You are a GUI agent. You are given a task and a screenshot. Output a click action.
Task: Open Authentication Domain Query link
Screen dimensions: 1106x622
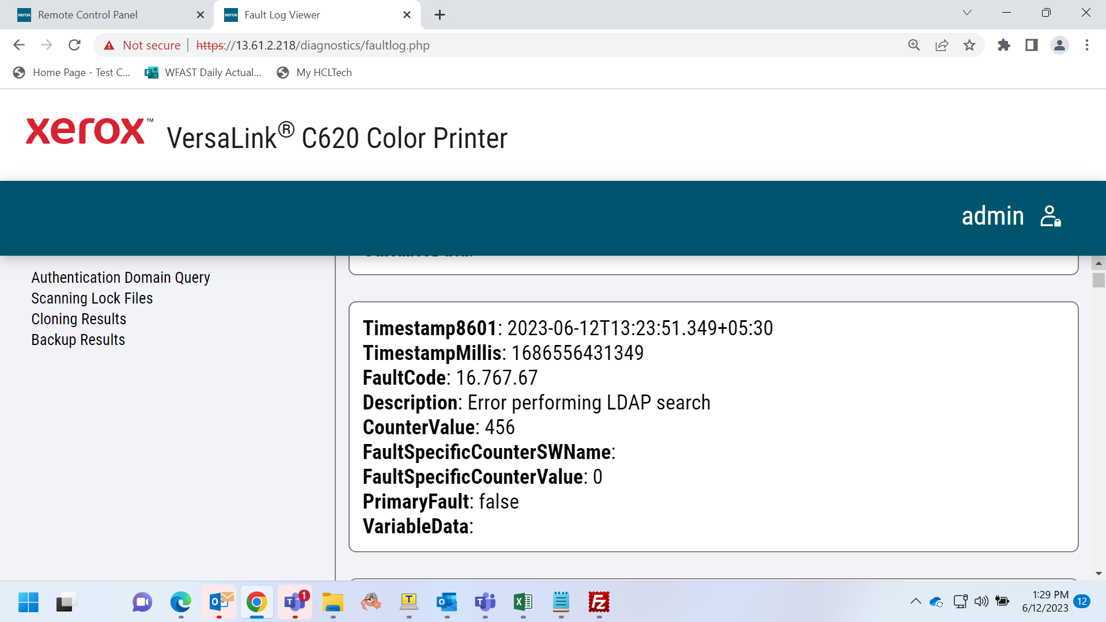click(x=120, y=278)
